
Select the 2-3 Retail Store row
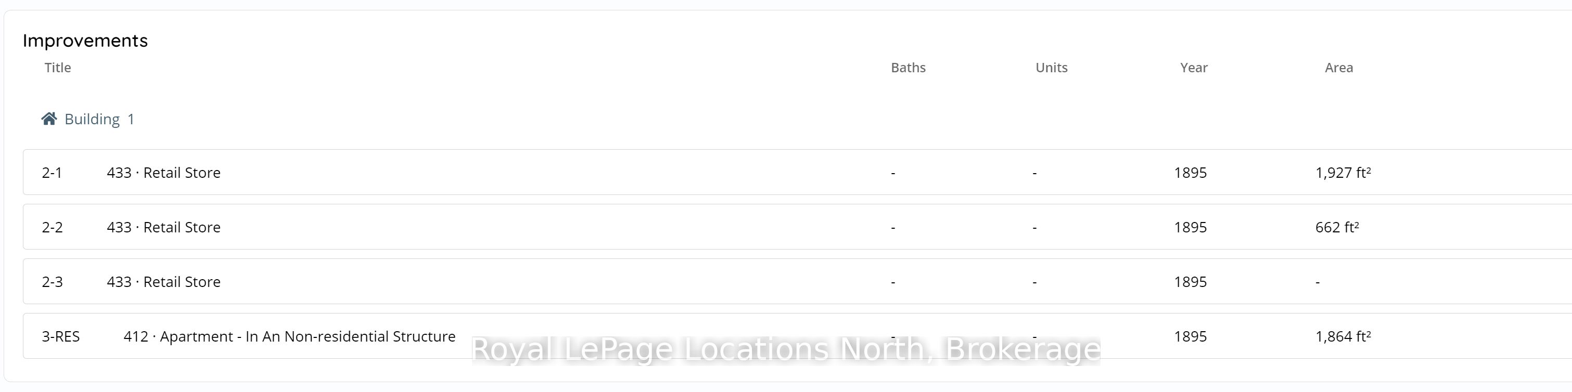pyautogui.click(x=797, y=282)
